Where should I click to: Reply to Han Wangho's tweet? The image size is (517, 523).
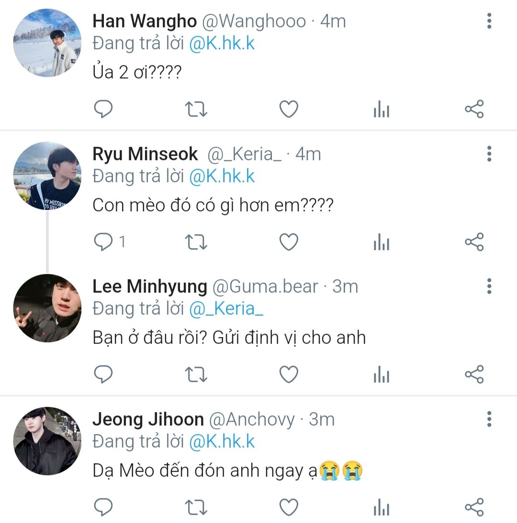102,109
